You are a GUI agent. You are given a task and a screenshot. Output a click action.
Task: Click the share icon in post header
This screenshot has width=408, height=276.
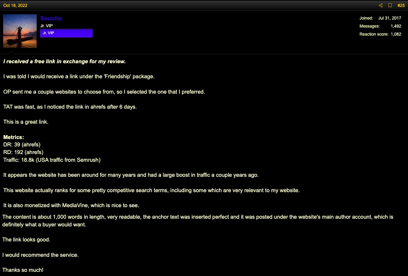[x=381, y=6]
